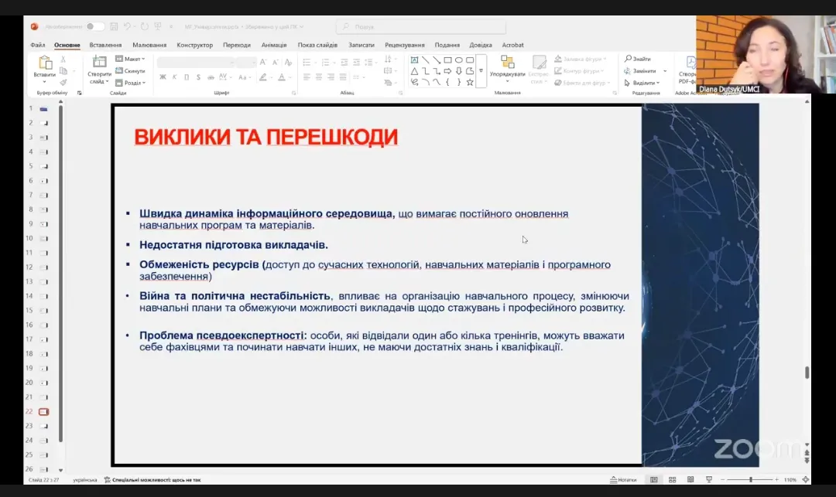Click the Undo arrow icon

pyautogui.click(x=127, y=26)
